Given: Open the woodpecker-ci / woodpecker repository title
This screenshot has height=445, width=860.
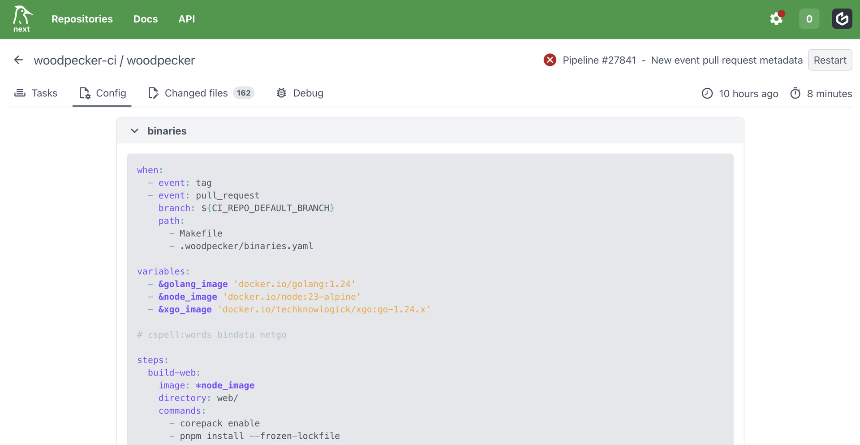Looking at the screenshot, I should tap(114, 60).
